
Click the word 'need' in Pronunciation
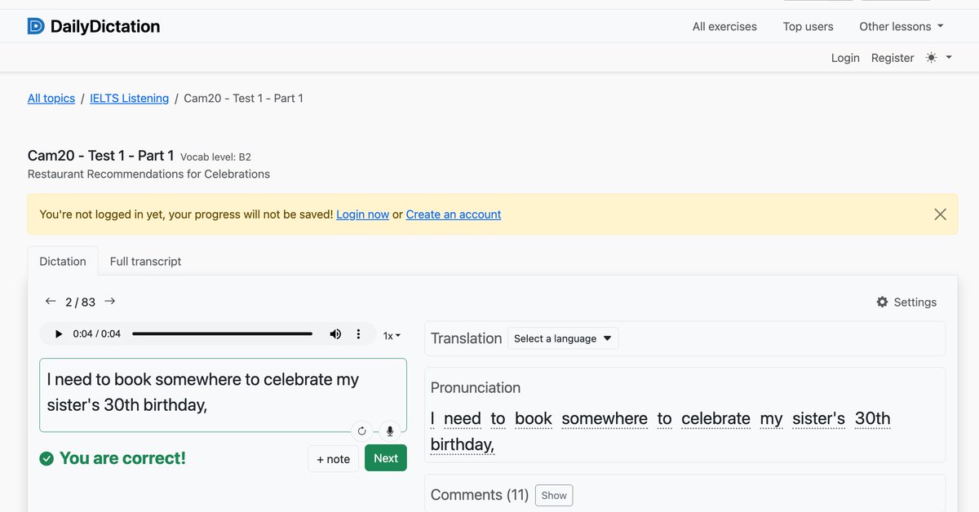tap(463, 419)
